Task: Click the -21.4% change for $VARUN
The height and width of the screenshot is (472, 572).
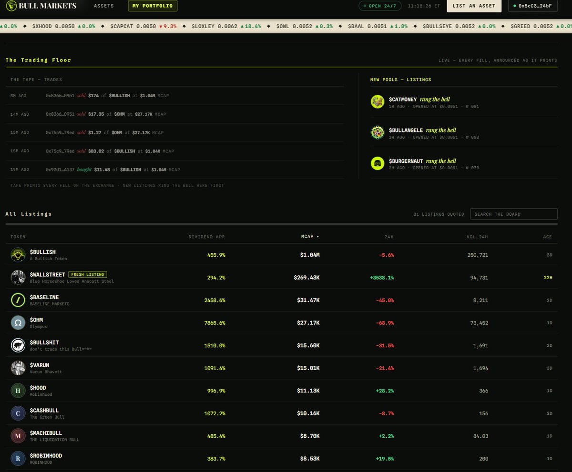Action: 385,368
